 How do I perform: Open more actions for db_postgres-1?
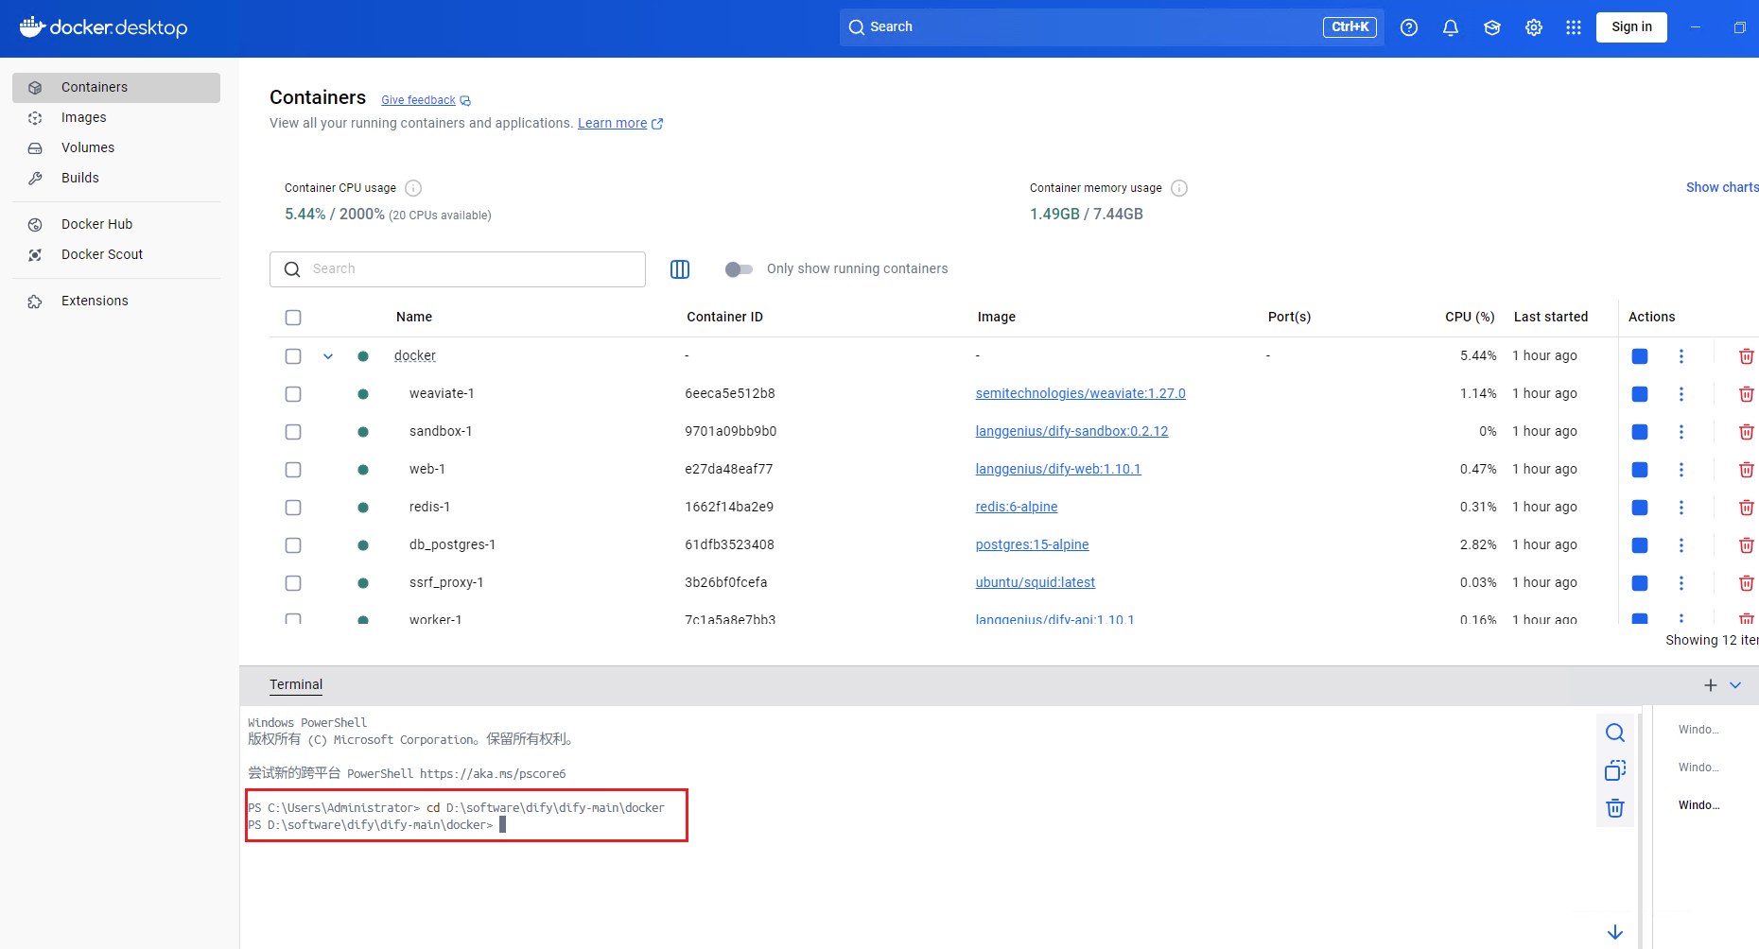pos(1681,545)
